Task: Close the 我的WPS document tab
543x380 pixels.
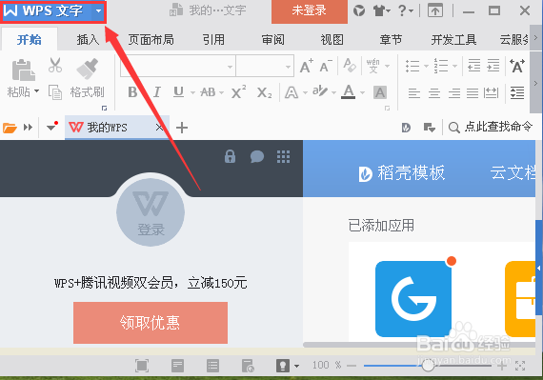Action: tap(159, 128)
